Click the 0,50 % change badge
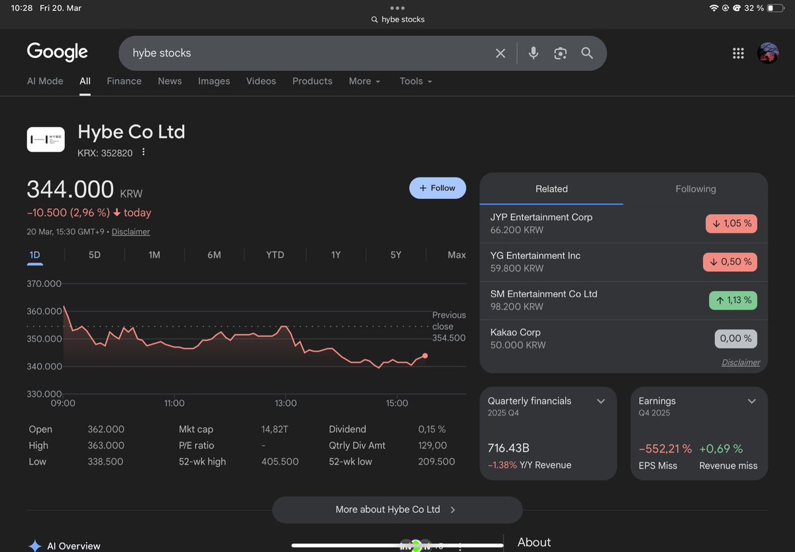 coord(730,262)
